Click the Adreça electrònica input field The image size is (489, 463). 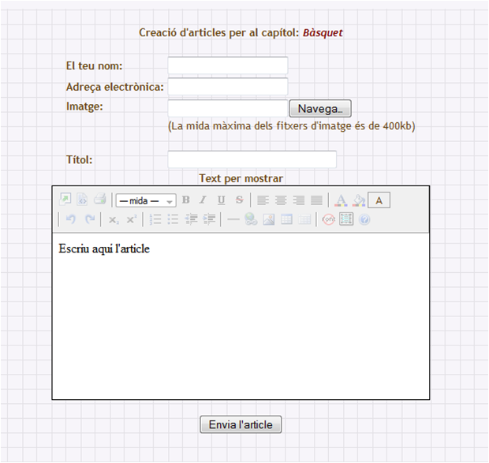[227, 87]
